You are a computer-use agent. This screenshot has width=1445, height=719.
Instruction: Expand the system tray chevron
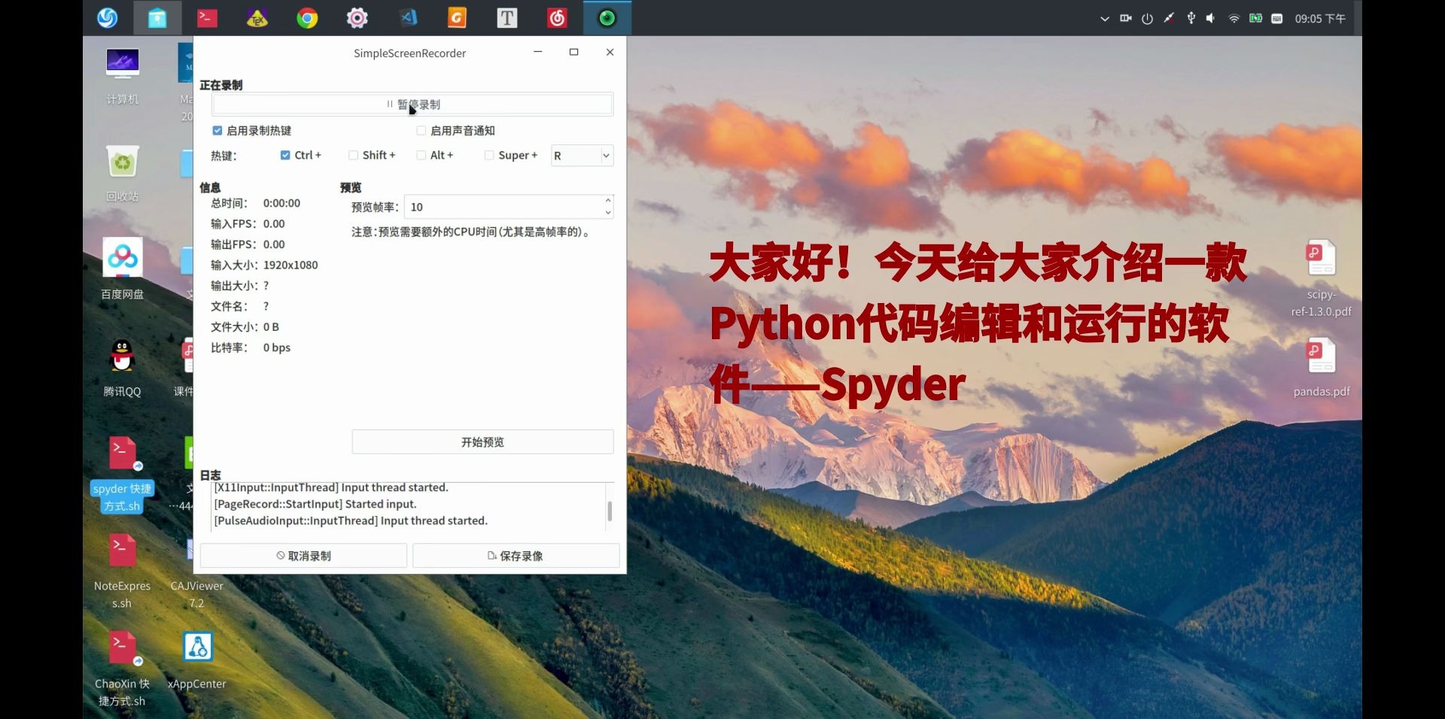click(x=1105, y=19)
